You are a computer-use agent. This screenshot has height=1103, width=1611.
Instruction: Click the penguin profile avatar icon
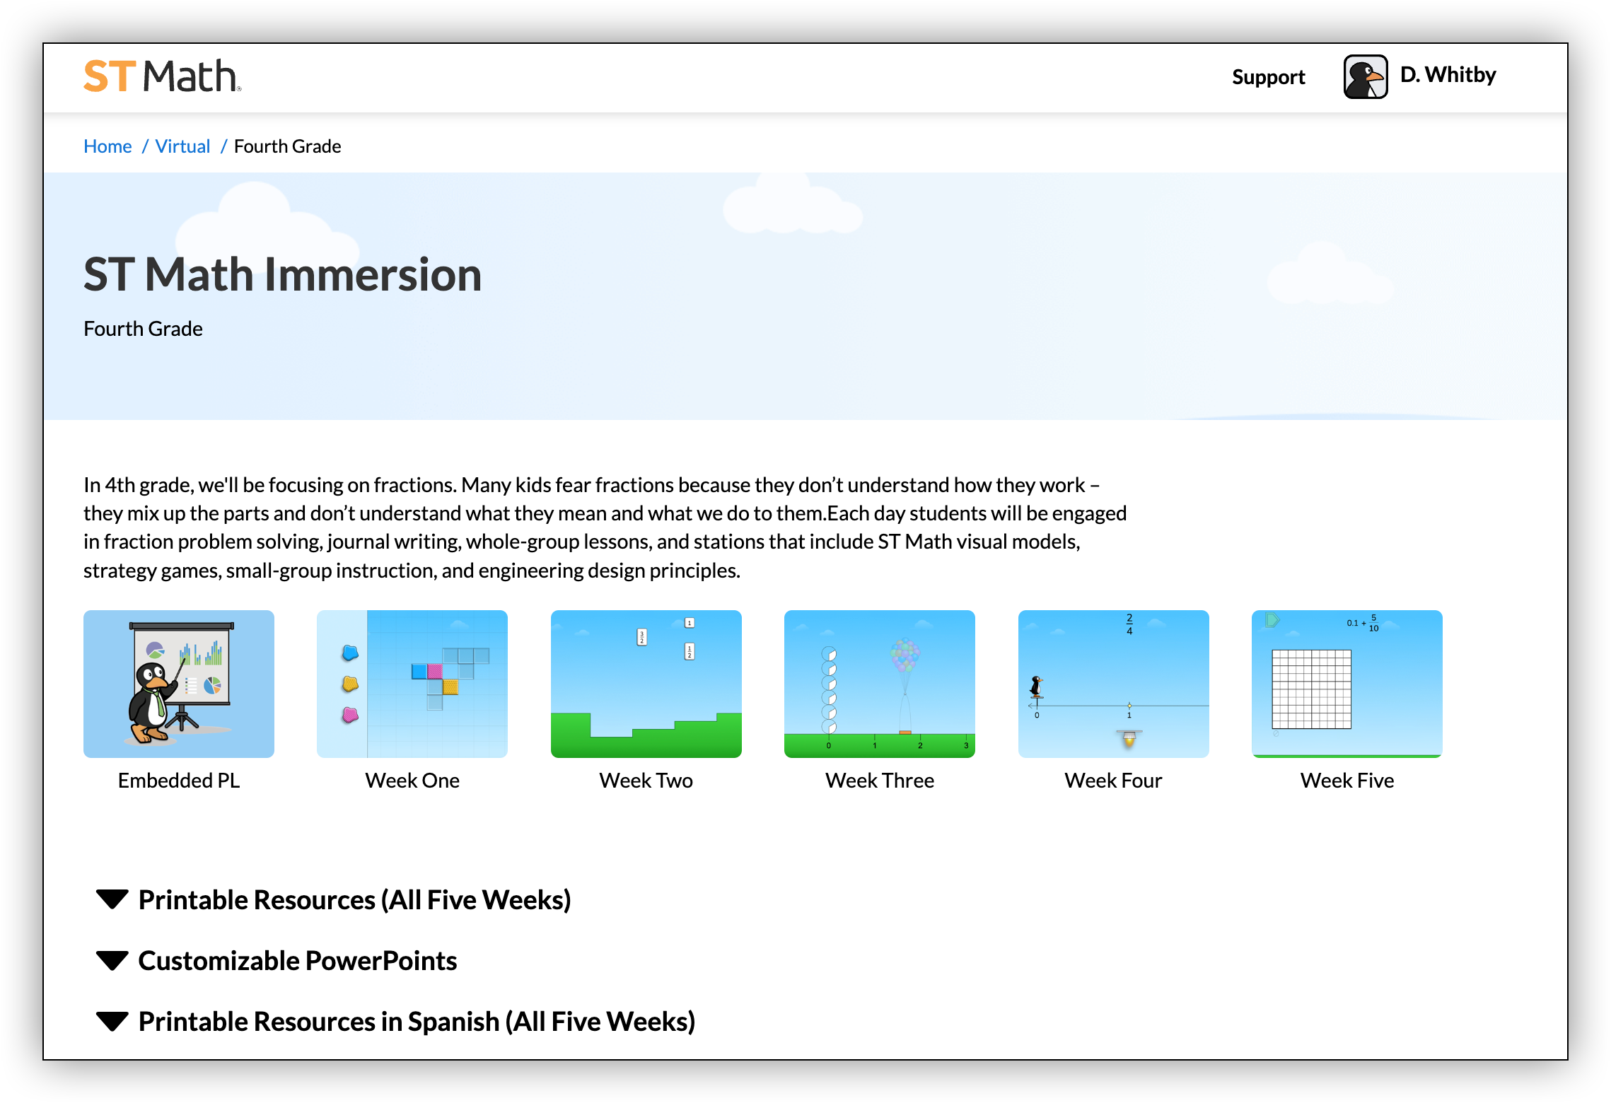1365,76
